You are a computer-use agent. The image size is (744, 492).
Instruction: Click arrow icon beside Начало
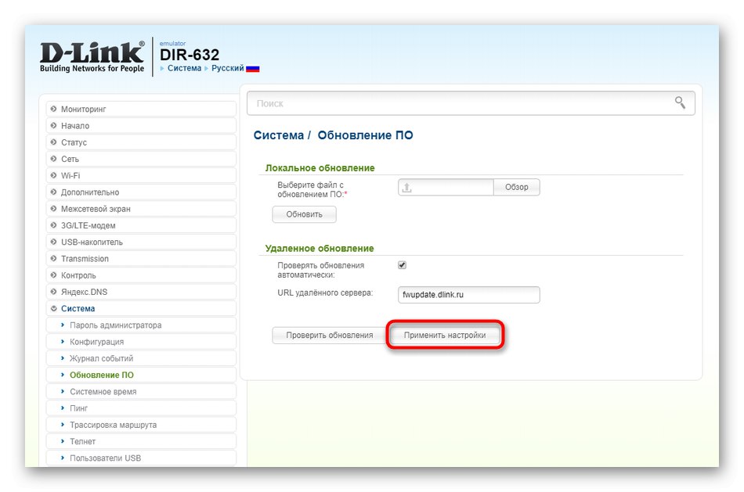click(53, 126)
